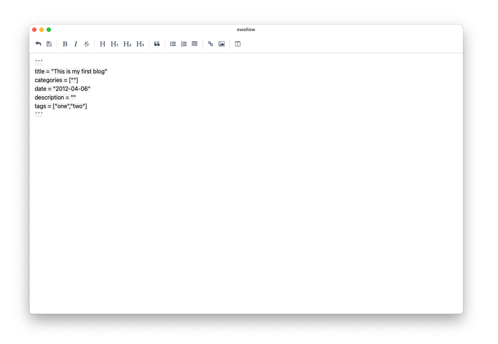This screenshot has height=344, width=498.
Task: Click the title line "This is my first blog"
Action: click(x=71, y=71)
